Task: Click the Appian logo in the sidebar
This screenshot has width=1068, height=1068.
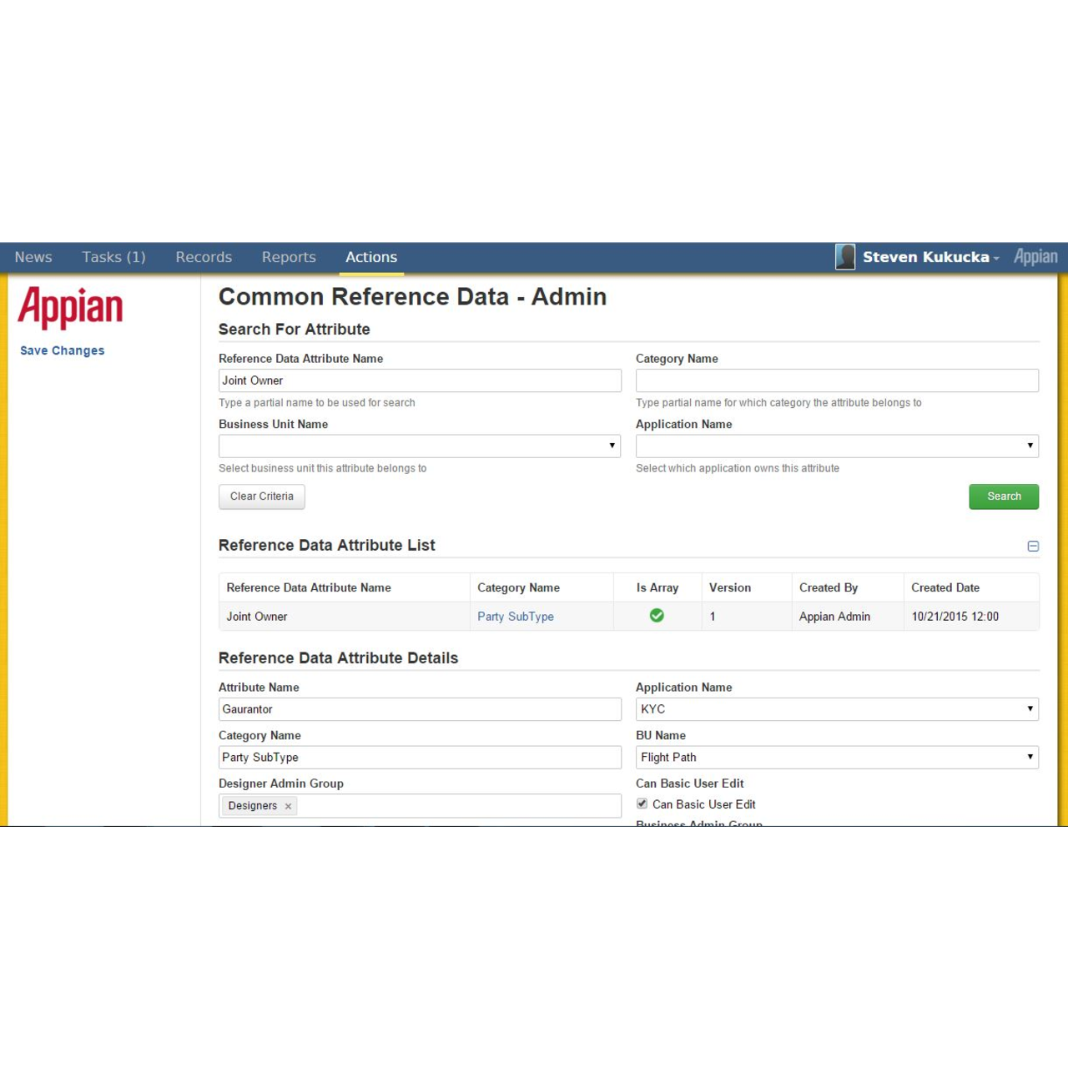Action: tap(70, 307)
